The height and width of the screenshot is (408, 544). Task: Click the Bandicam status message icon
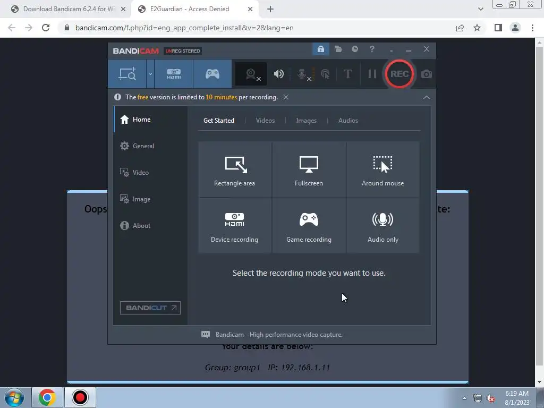(206, 335)
